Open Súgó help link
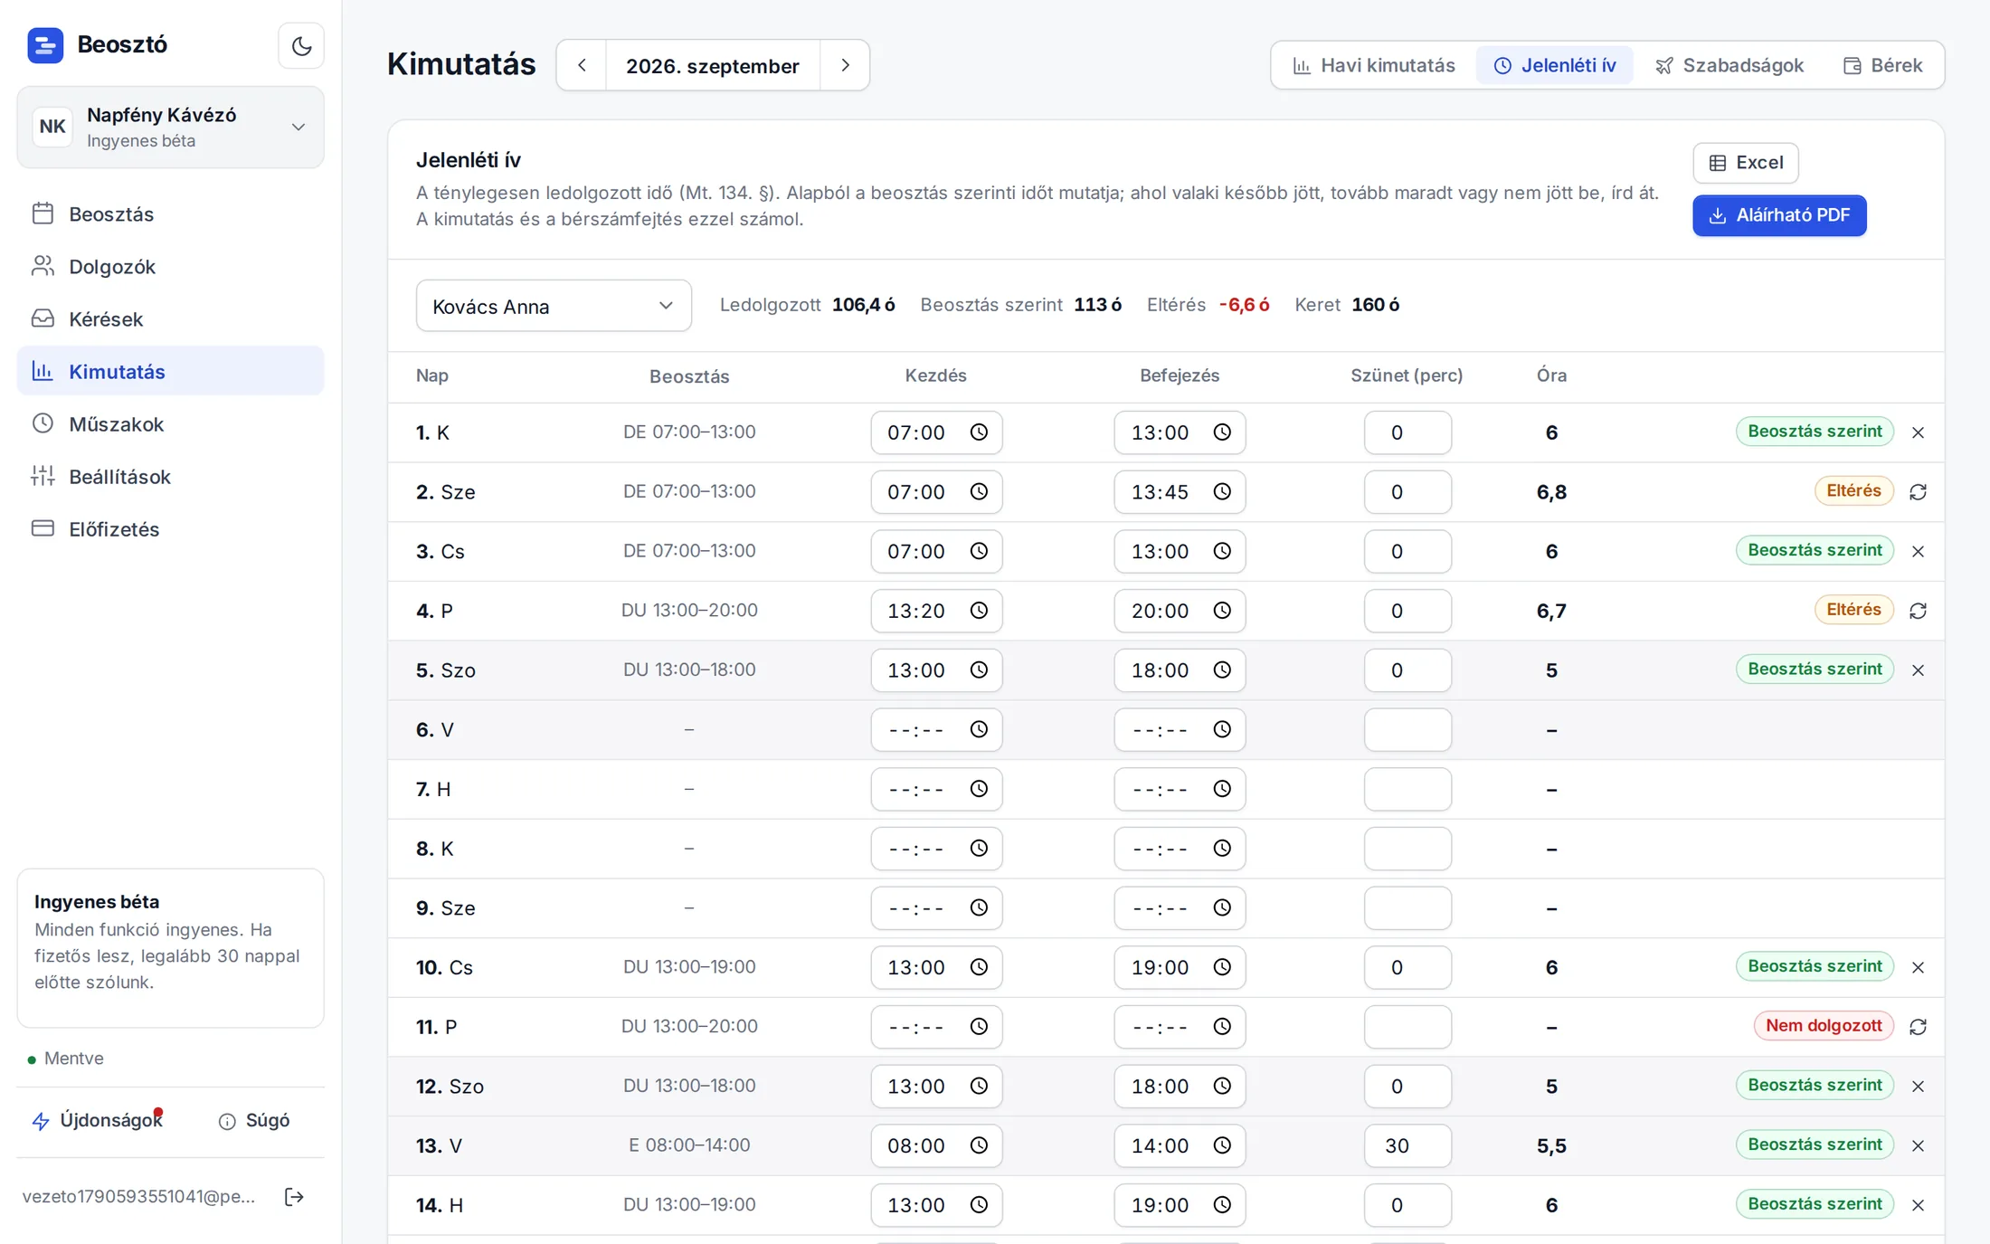This screenshot has height=1244, width=1990. tap(254, 1121)
